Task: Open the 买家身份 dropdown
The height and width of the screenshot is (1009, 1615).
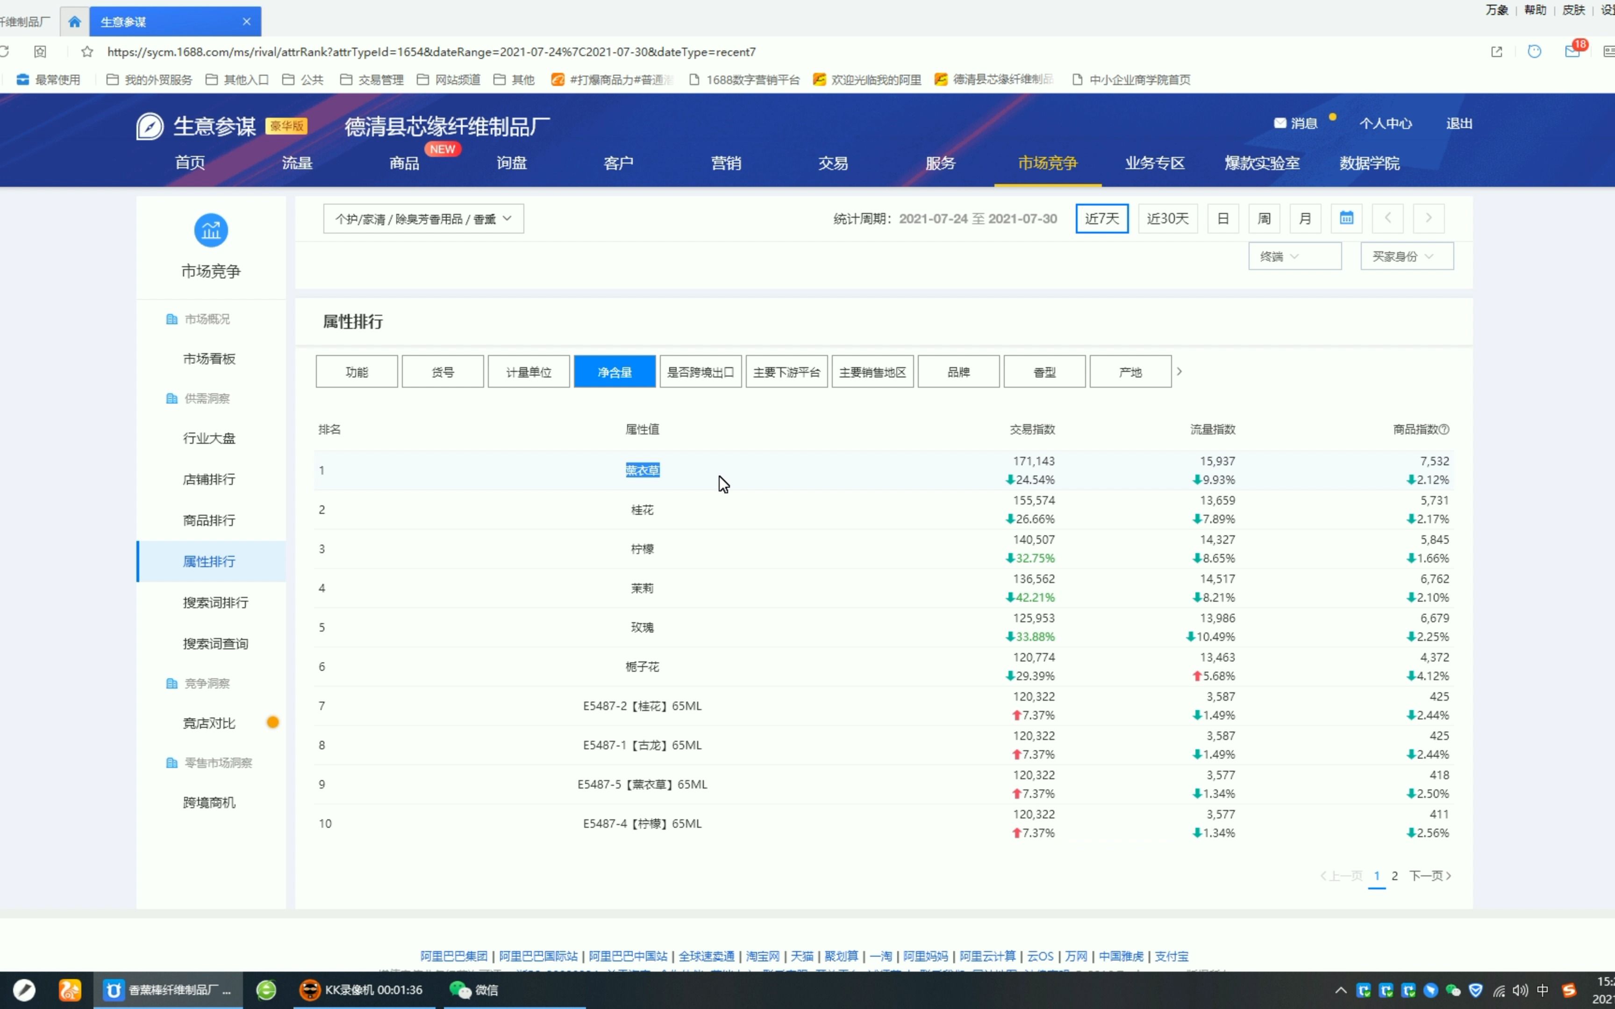Action: [1407, 256]
